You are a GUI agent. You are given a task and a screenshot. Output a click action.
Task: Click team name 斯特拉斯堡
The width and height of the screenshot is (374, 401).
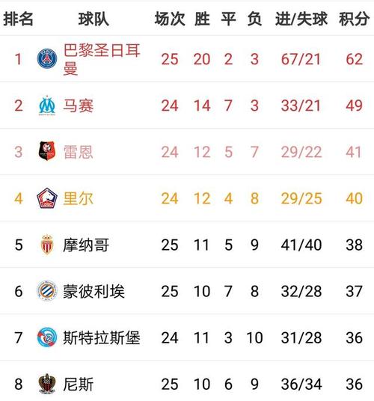coord(102,337)
